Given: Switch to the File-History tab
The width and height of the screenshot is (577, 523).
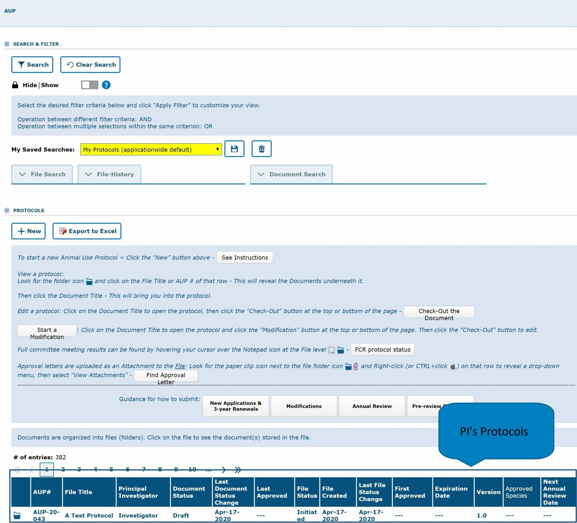Looking at the screenshot, I should click(x=109, y=174).
